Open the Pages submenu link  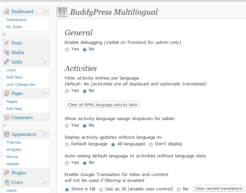[x=12, y=101]
